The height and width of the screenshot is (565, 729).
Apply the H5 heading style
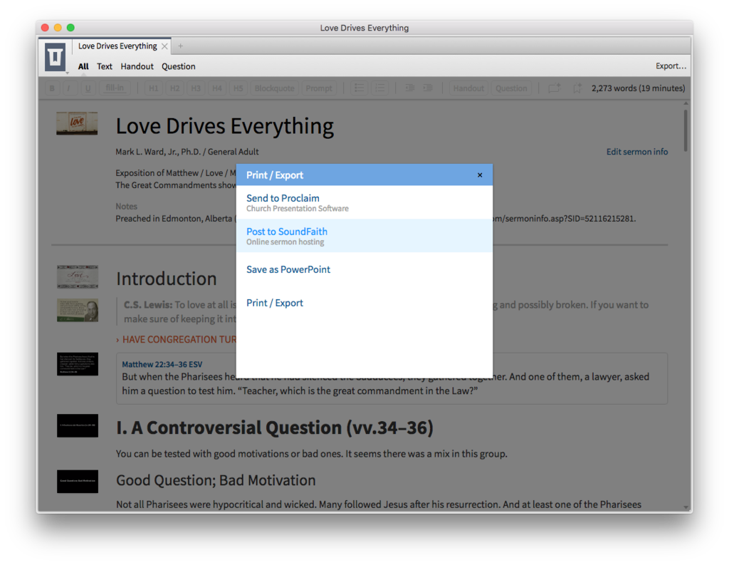(x=238, y=88)
